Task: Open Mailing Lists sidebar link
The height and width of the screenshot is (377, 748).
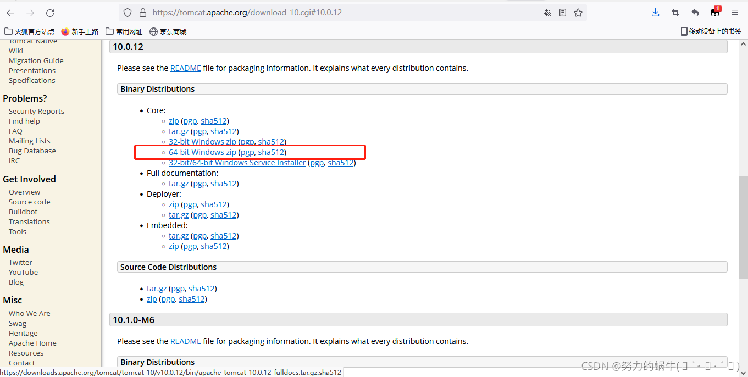Action: pyautogui.click(x=30, y=141)
